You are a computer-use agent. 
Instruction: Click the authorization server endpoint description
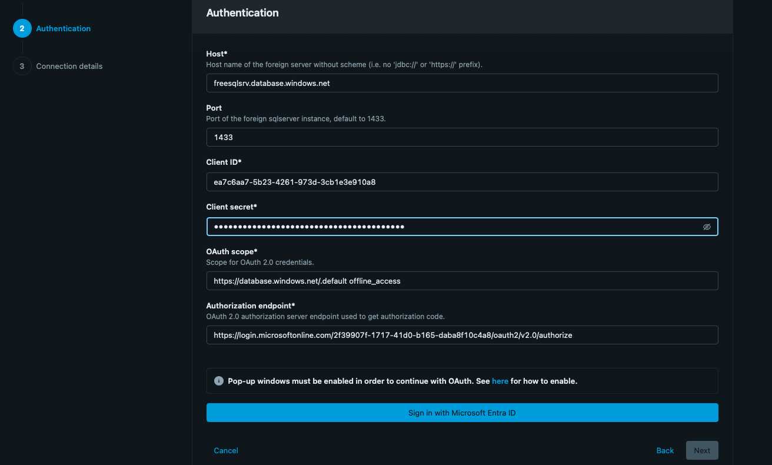325,316
